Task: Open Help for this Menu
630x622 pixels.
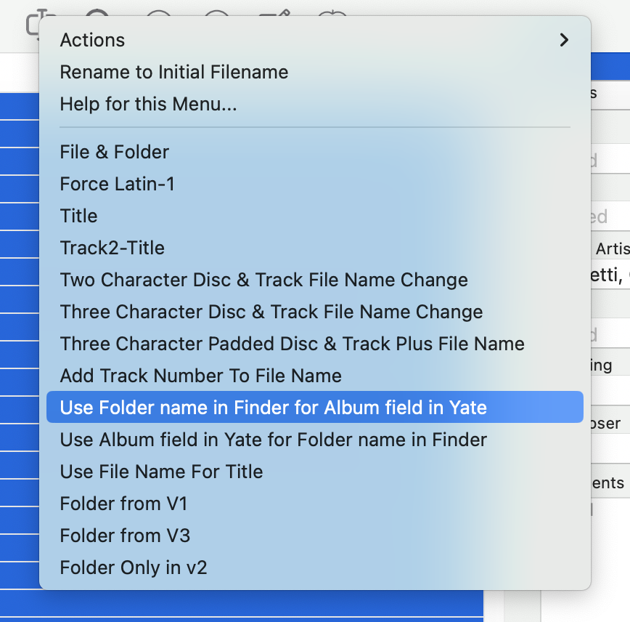Action: (148, 104)
